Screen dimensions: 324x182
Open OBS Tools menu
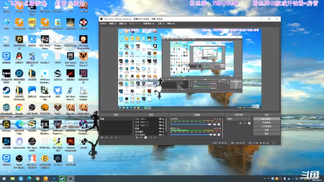161,24
